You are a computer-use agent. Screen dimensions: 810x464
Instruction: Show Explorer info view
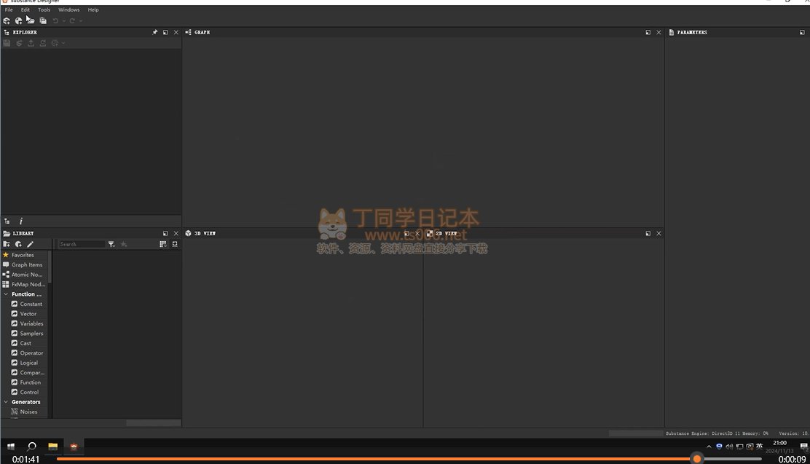[20, 221]
